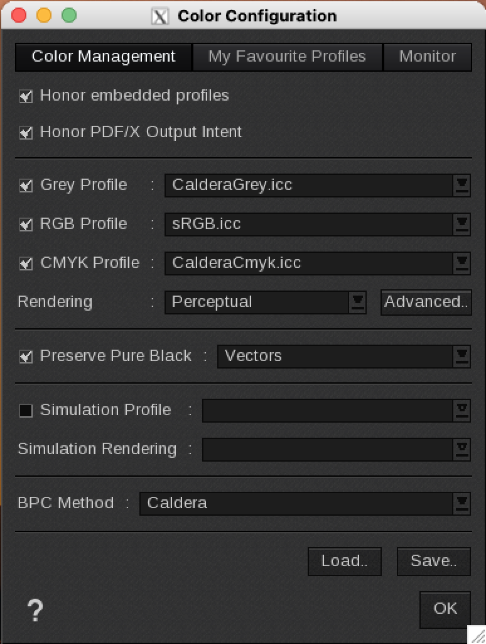Open the Monitor tab
This screenshot has width=486, height=644.
tap(428, 57)
